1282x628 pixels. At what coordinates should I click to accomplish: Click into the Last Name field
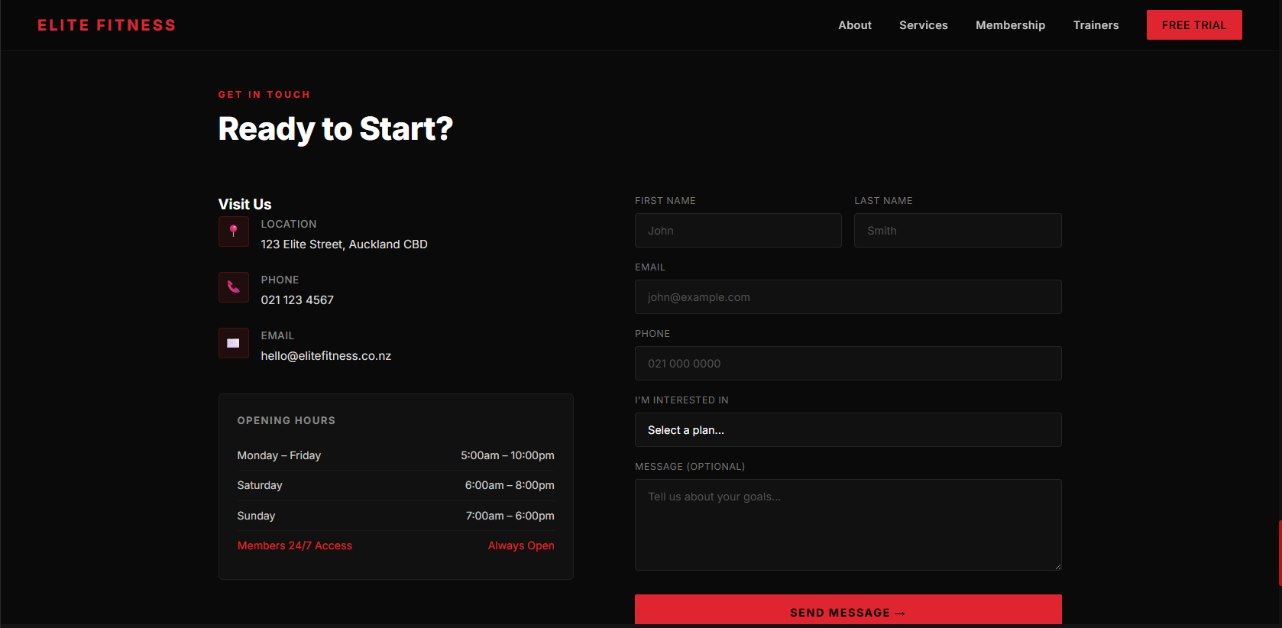(957, 231)
